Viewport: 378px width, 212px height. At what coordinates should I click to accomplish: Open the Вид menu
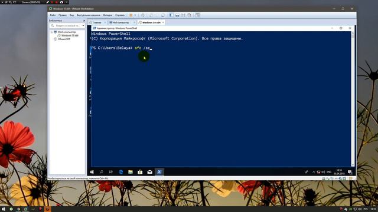click(x=71, y=15)
